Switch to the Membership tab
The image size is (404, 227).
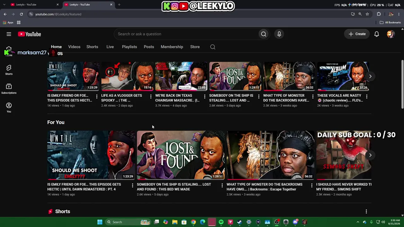(172, 47)
